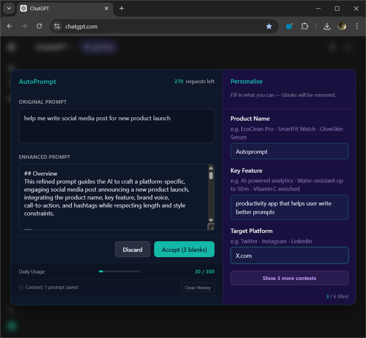The width and height of the screenshot is (366, 338).
Task: Bookmark the page via the star icon
Action: [x=269, y=26]
